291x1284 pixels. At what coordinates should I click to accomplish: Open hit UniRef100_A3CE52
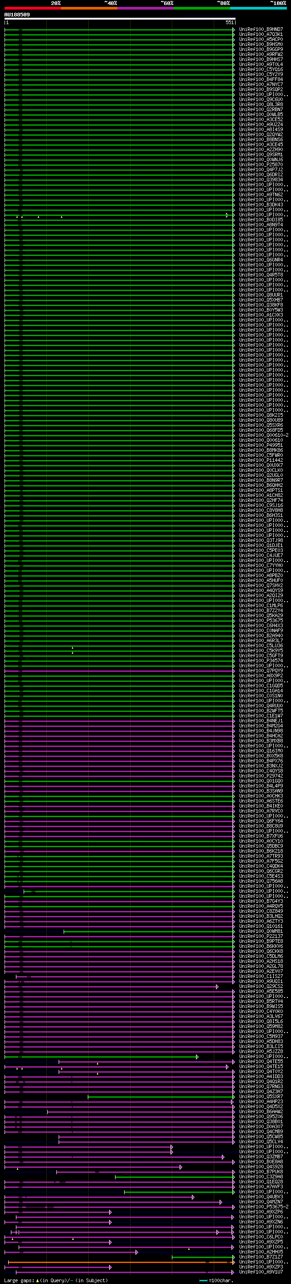(261, 120)
